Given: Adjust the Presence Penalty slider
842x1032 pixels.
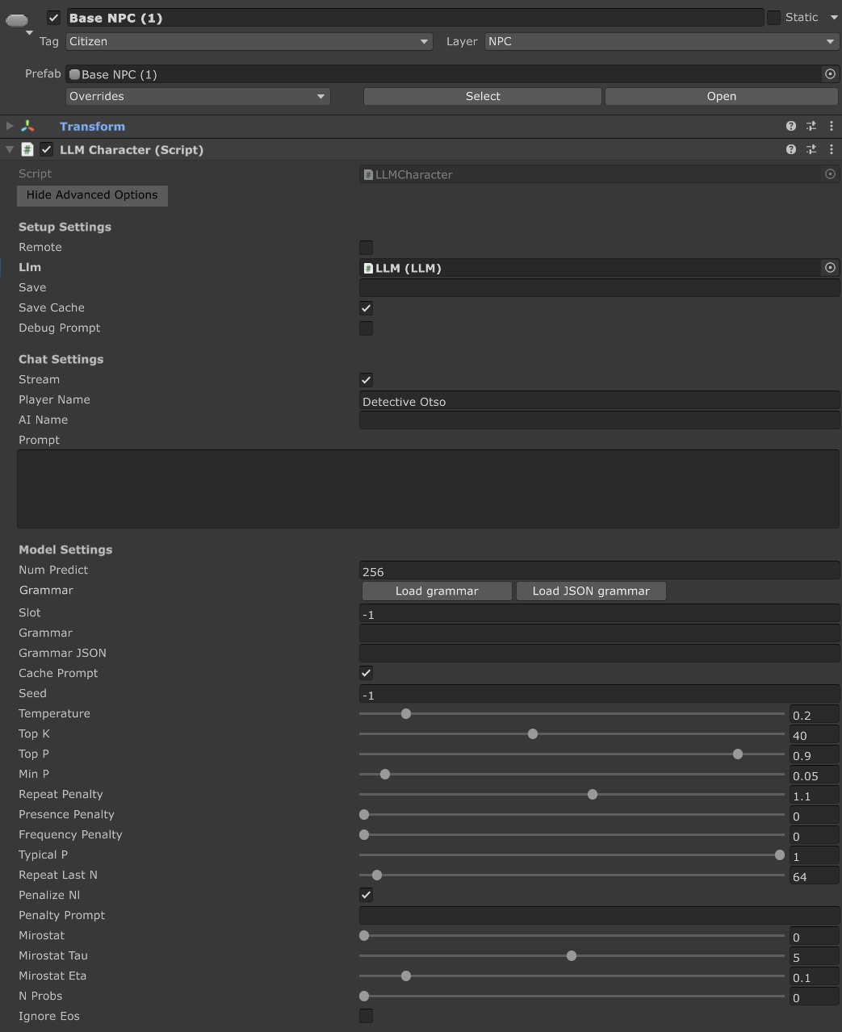Looking at the screenshot, I should pos(572,815).
